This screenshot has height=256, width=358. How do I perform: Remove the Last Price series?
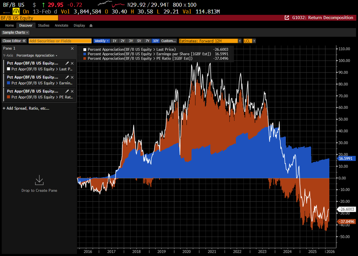coord(72,63)
